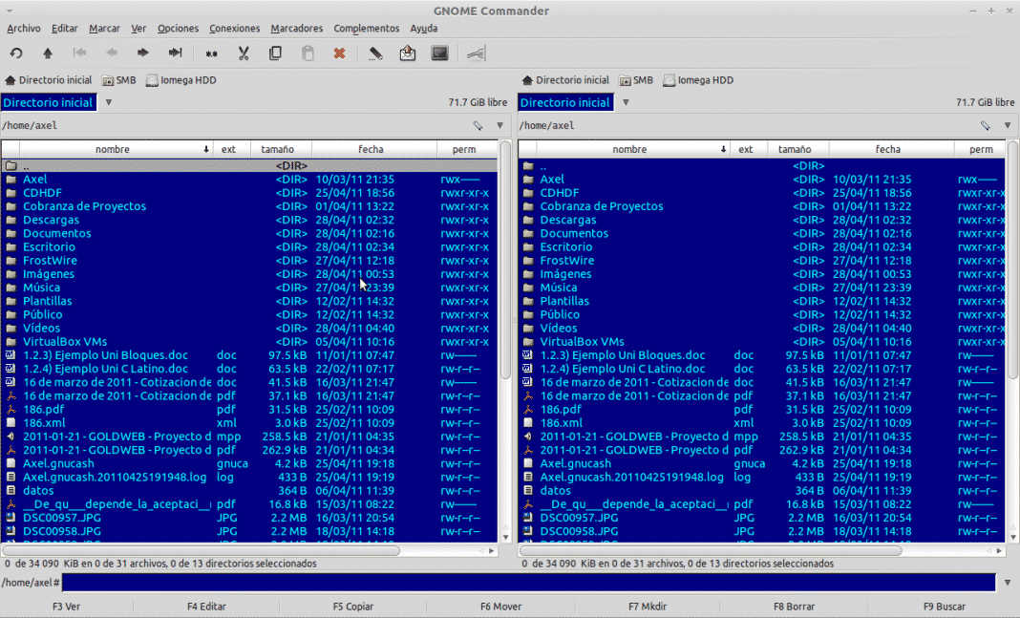Click the F6 Mover button
Image resolution: width=1020 pixels, height=618 pixels.
(x=500, y=607)
